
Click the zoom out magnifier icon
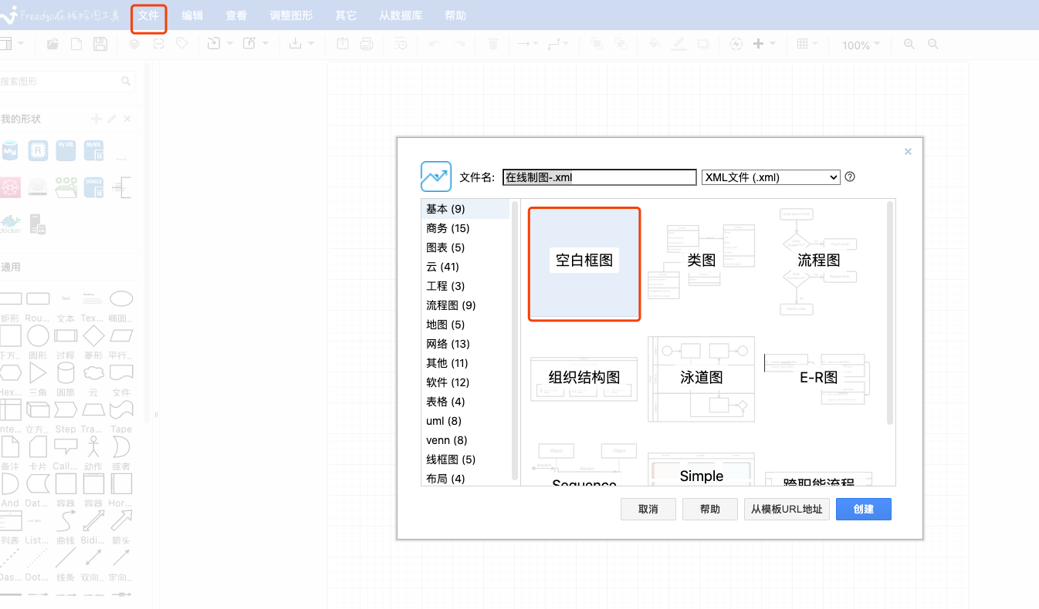point(933,44)
